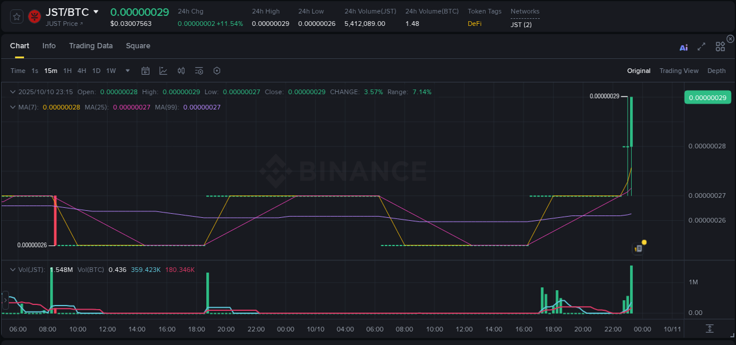Screen dimensions: 736x345
Task: Open the extra timeframe dropdown arrow
Action: 127,71
